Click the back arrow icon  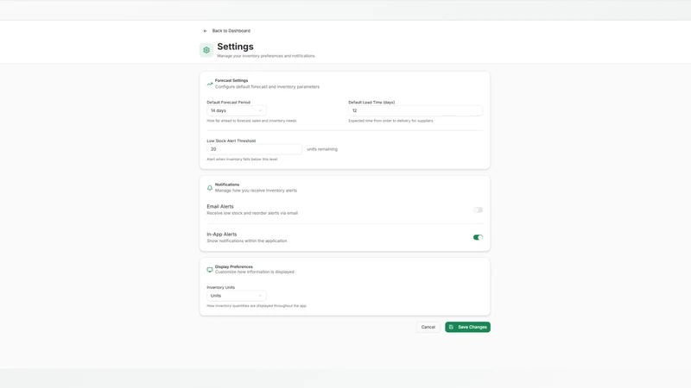tap(205, 31)
